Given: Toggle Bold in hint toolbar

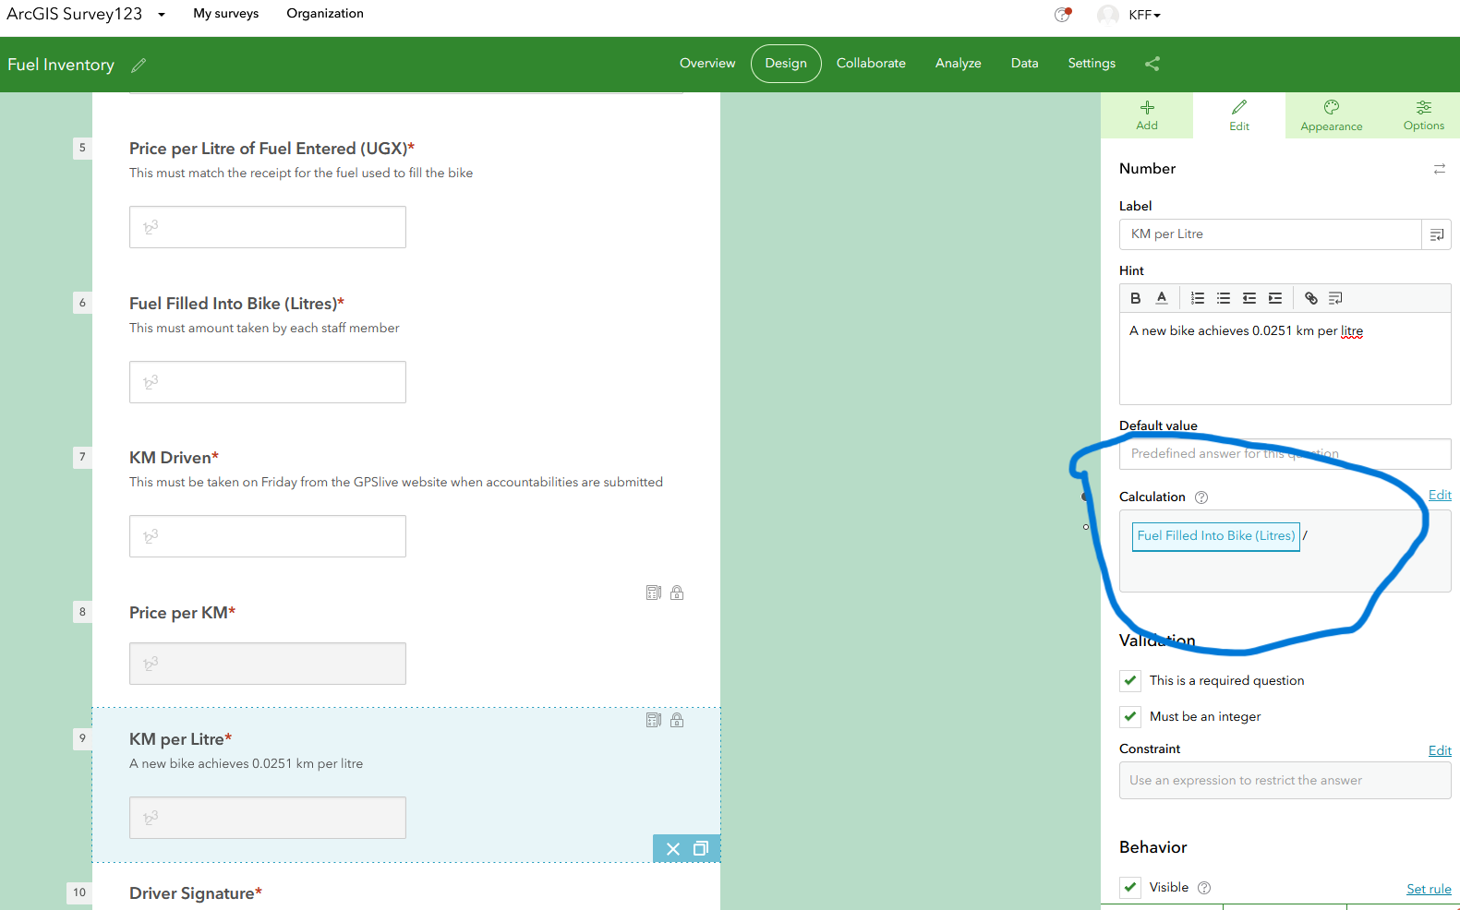Looking at the screenshot, I should [x=1136, y=298].
